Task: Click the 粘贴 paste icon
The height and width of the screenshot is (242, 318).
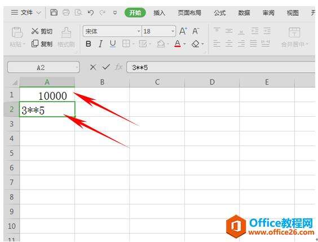Action: click(x=17, y=33)
